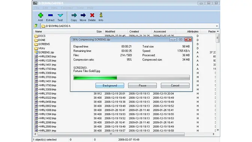Screen dimensions: 252x142
Task: Click the Copy toolbar icon
Action: [74, 15]
